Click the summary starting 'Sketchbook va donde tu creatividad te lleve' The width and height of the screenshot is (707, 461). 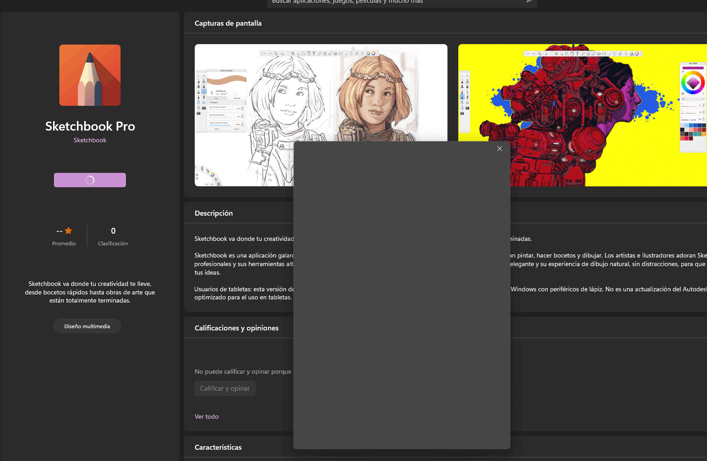[x=90, y=292]
